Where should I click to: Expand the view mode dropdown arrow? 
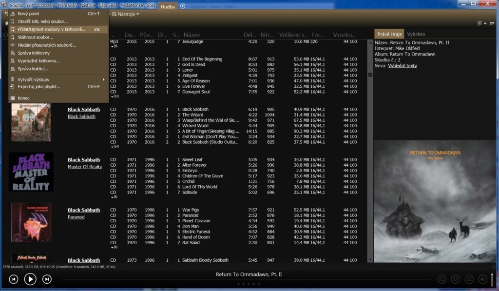click(485, 23)
